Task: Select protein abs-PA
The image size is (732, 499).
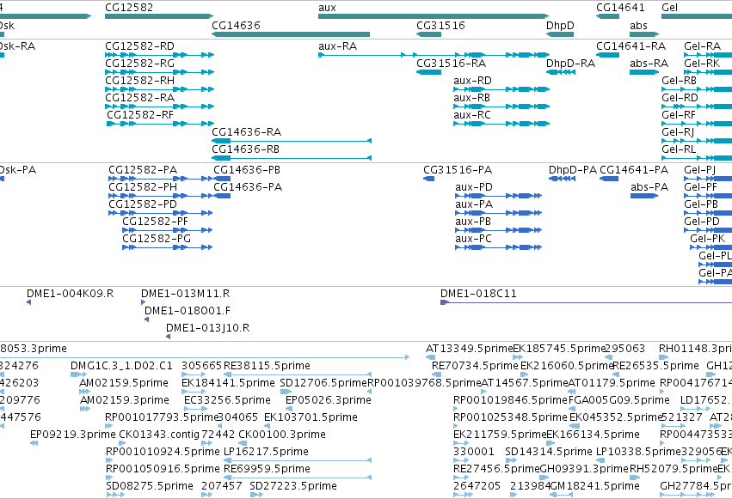Action: tap(643, 196)
